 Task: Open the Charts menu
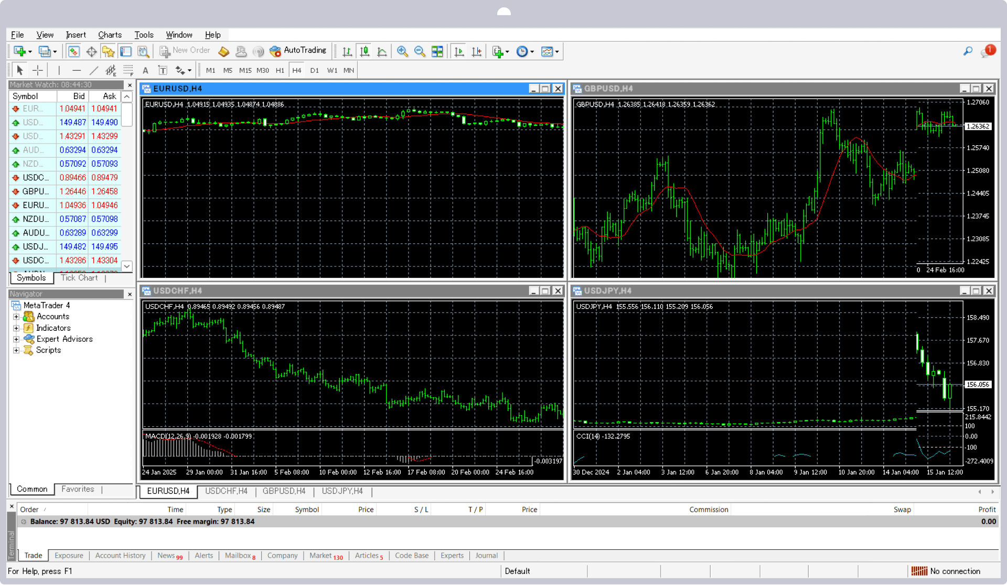coord(110,35)
